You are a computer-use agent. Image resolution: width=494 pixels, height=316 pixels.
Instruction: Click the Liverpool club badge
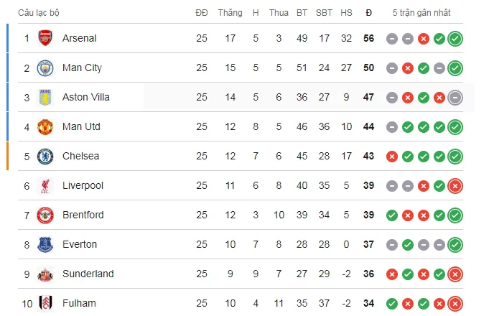click(x=45, y=185)
